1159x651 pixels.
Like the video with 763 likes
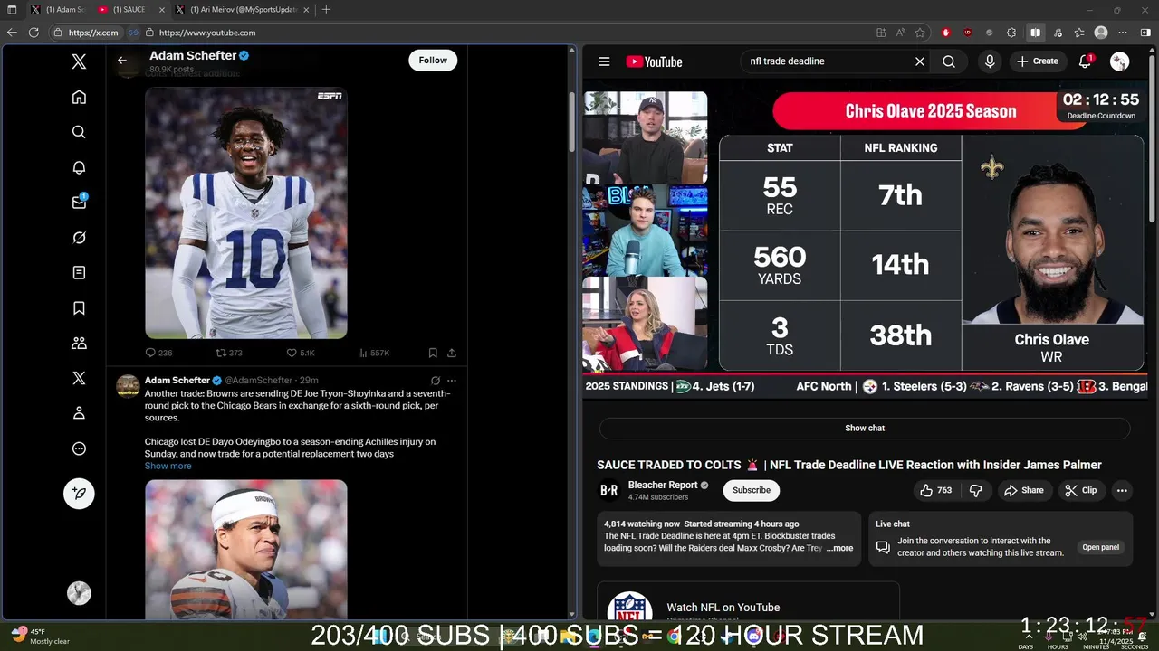tap(935, 490)
